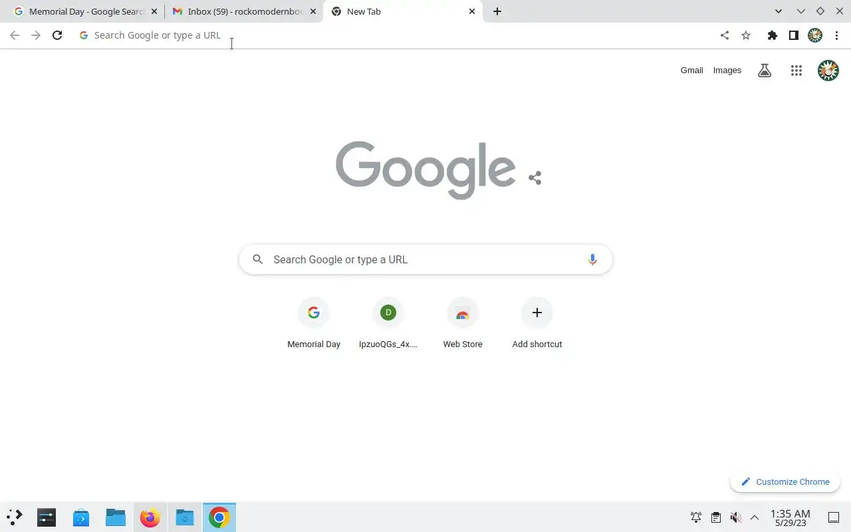The image size is (851, 532).
Task: Click the Add shortcut plus tile
Action: [537, 324]
